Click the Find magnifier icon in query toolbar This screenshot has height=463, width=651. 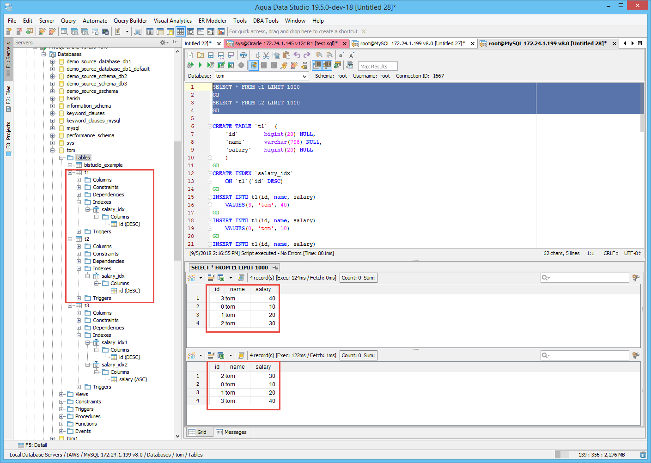click(x=319, y=55)
